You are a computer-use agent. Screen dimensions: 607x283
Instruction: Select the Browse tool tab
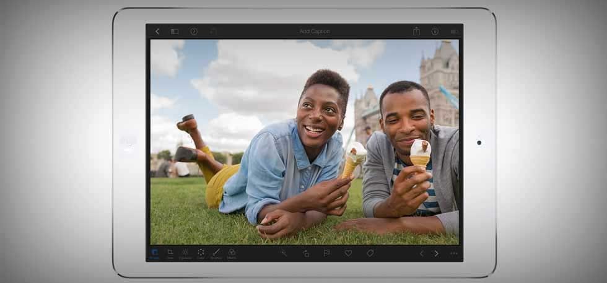click(x=154, y=253)
